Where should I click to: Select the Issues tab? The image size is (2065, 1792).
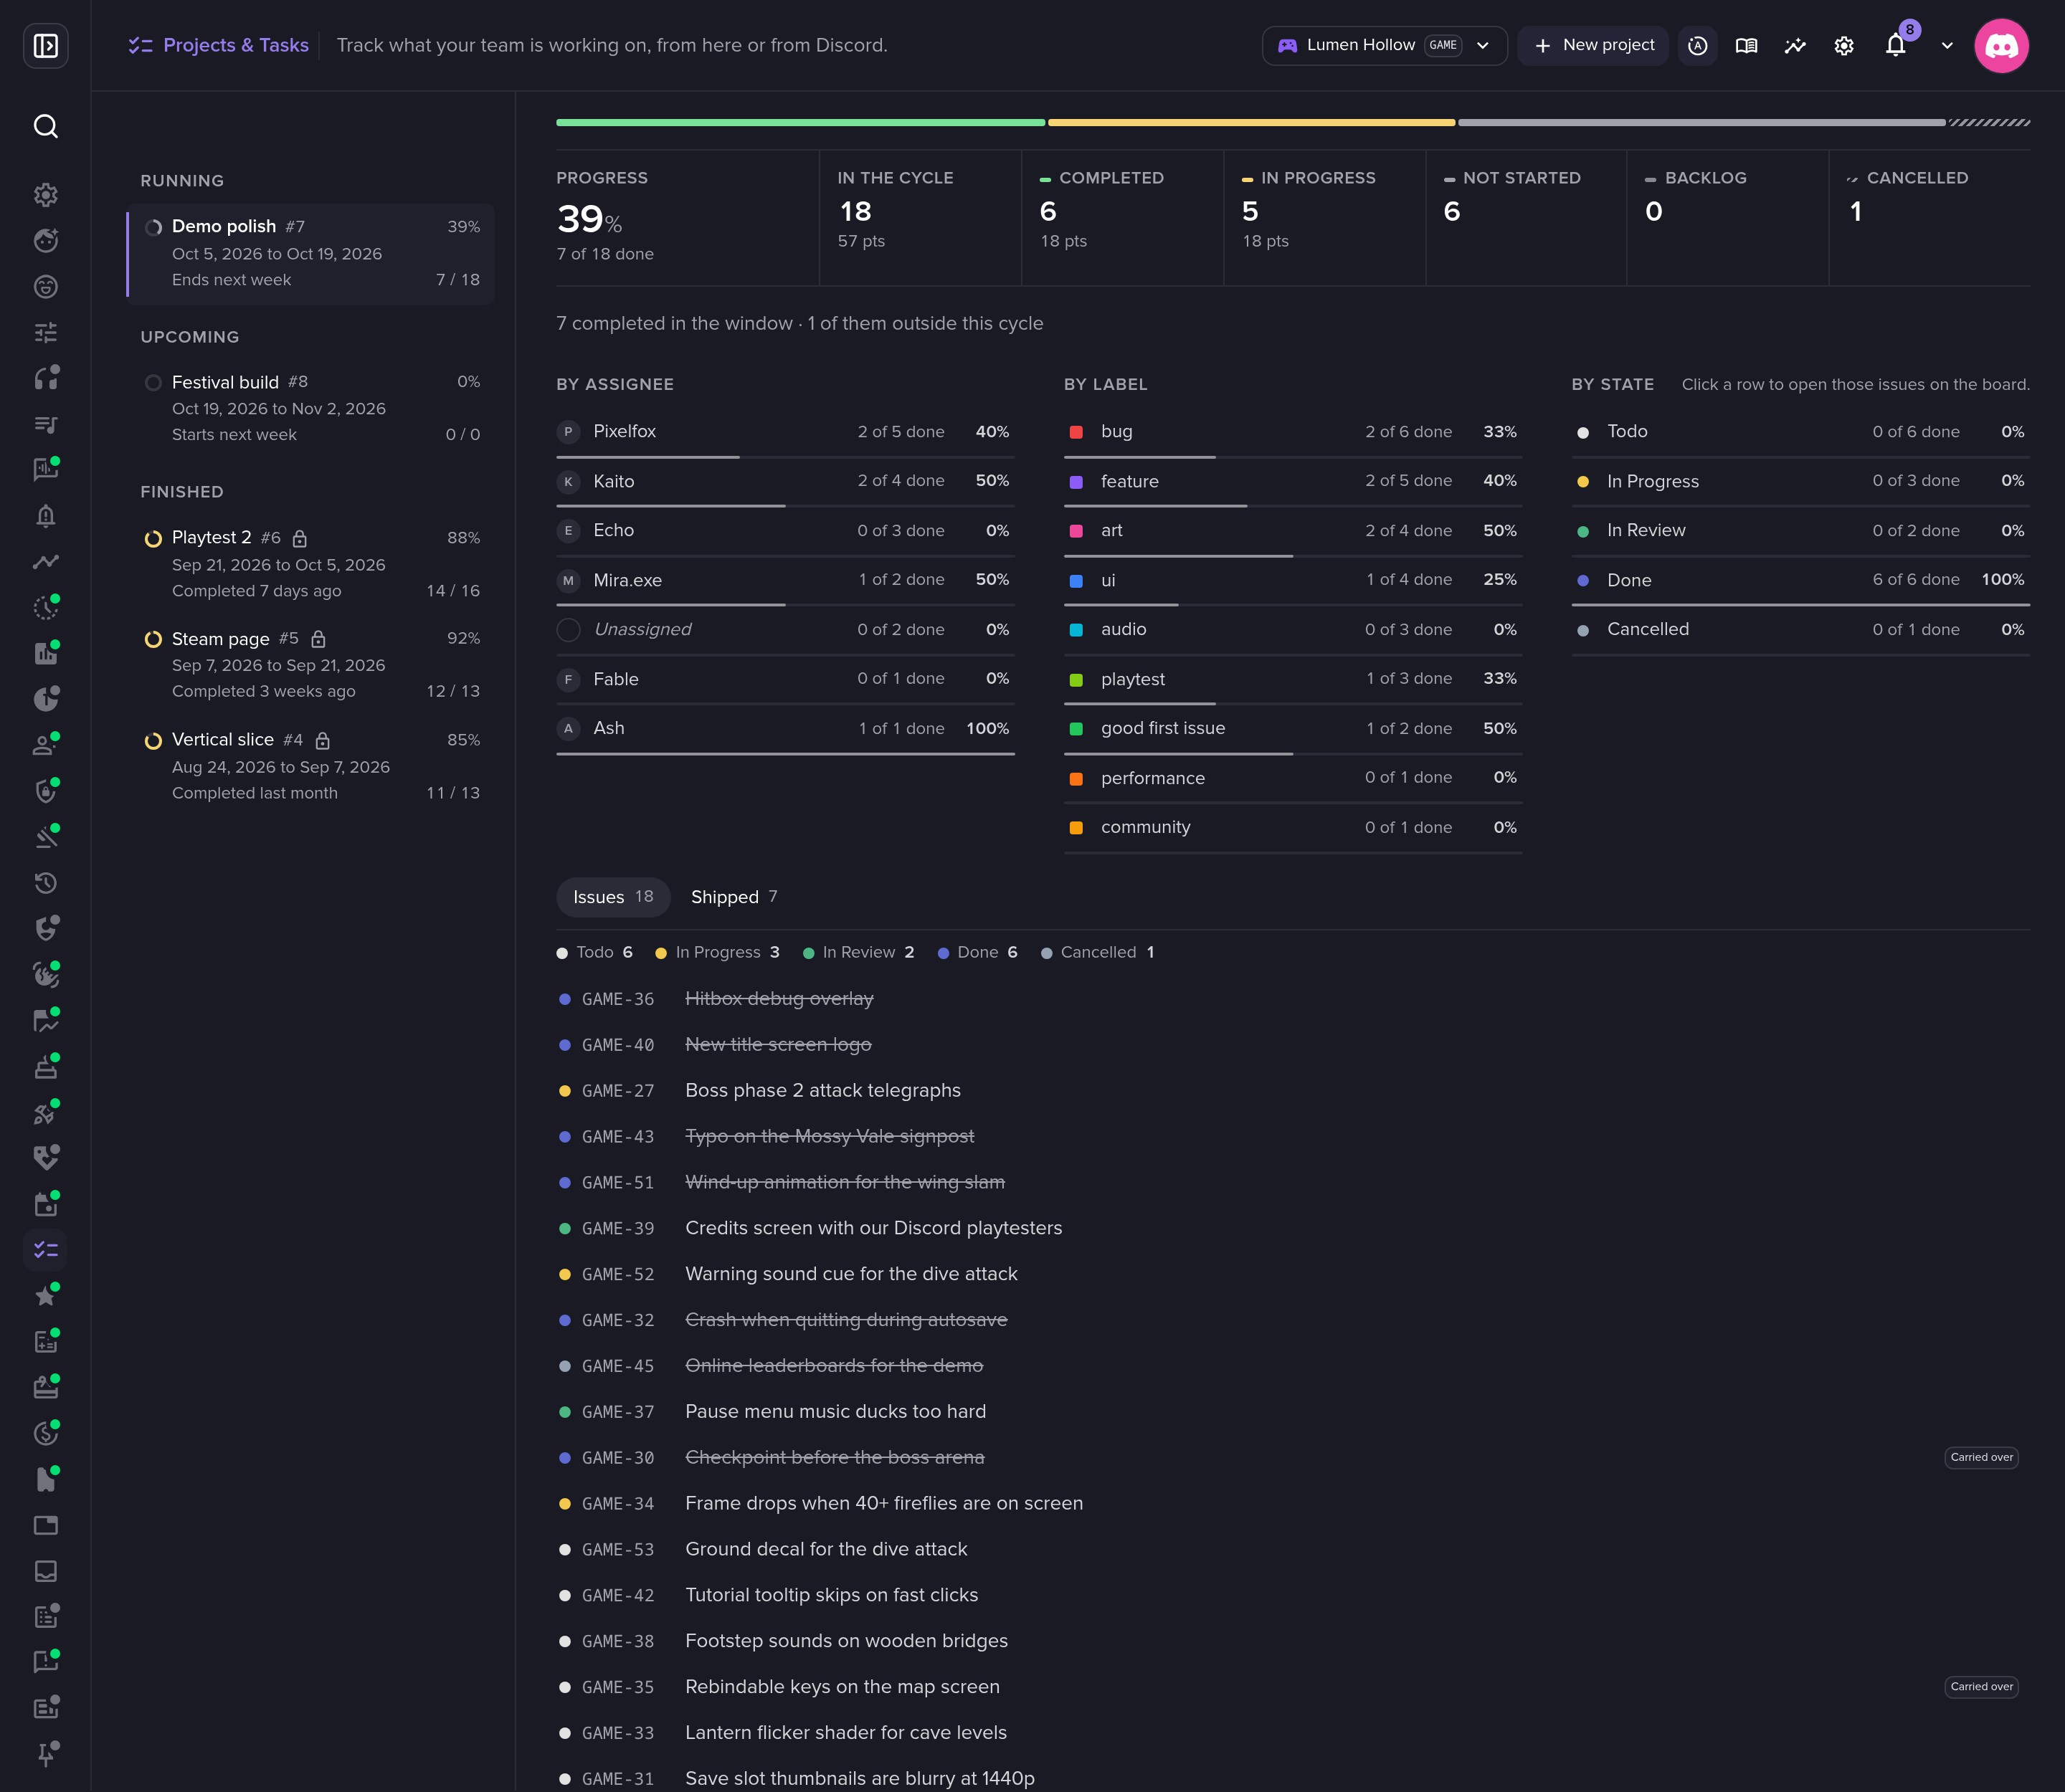click(612, 897)
